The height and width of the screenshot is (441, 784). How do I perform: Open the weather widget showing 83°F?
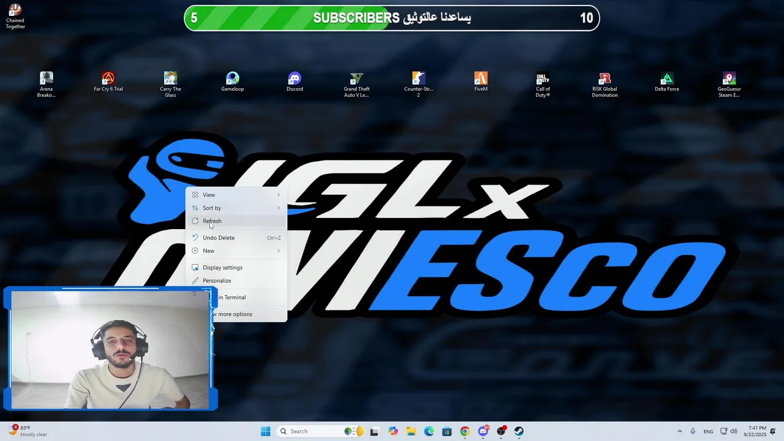(x=28, y=431)
